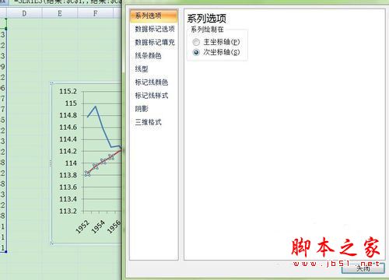The width and height of the screenshot is (389, 280).
Task: Click axis value 114.4 on chart
Action: click(x=68, y=139)
